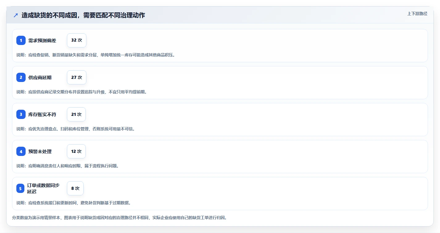The width and height of the screenshot is (440, 233).
Task: Click the number 1 badge for 需求预测偏差
Action: click(21, 40)
